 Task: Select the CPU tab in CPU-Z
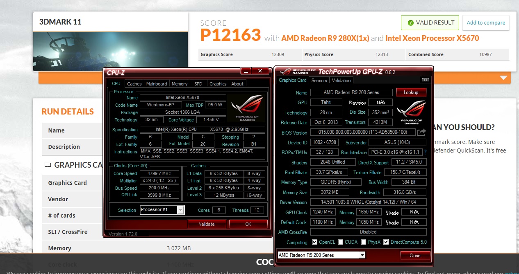coord(116,83)
